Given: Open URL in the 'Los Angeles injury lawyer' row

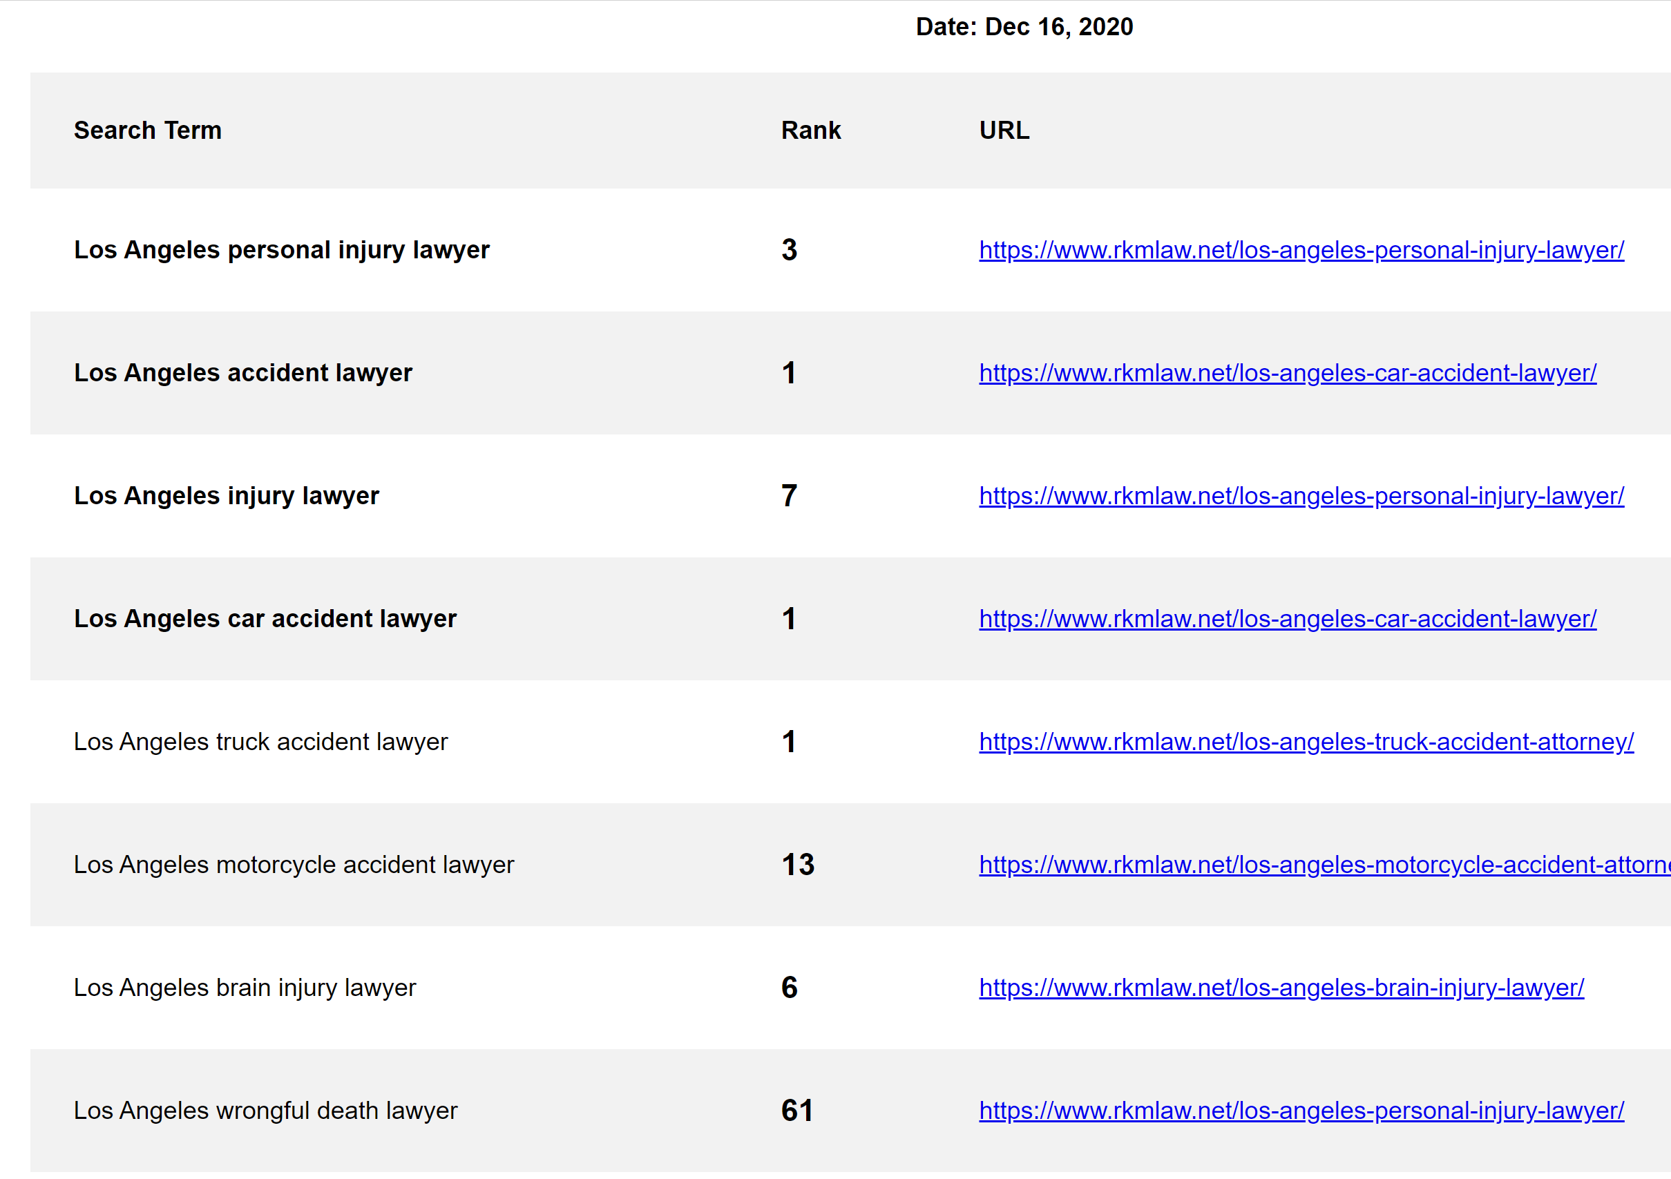Looking at the screenshot, I should [x=1301, y=497].
